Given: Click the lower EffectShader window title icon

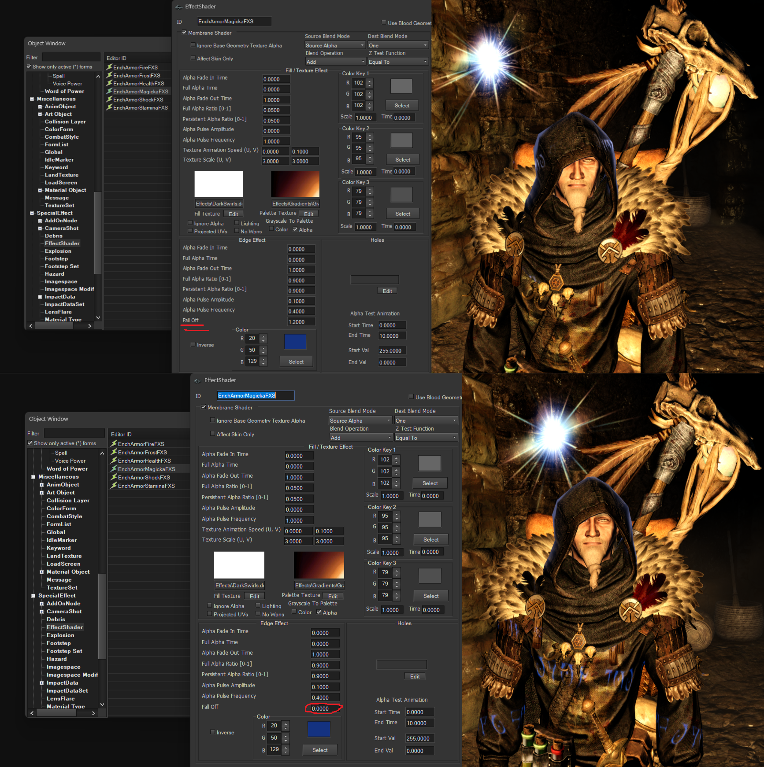Looking at the screenshot, I should [198, 381].
